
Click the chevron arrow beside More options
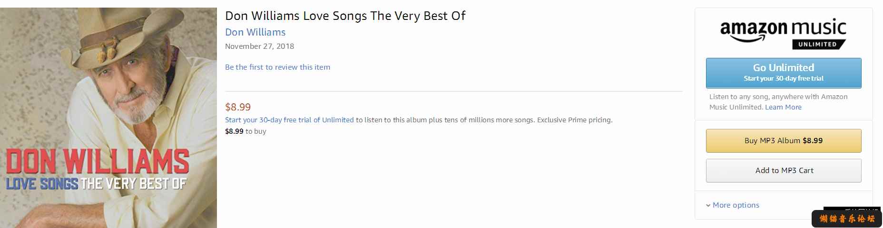click(708, 205)
